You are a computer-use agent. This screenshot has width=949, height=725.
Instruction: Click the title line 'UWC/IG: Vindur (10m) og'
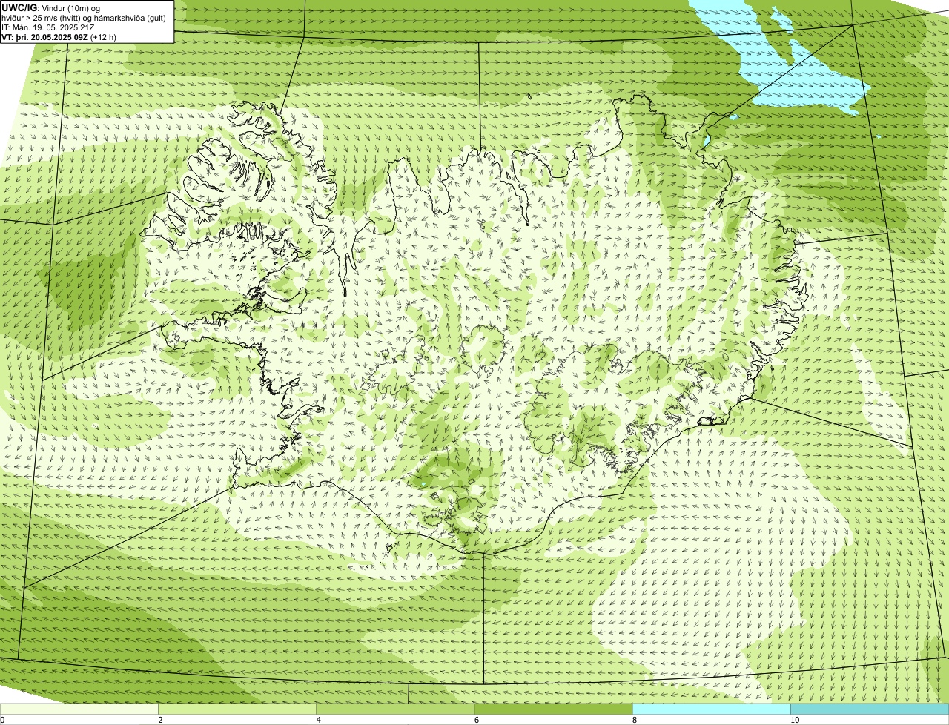(x=51, y=8)
